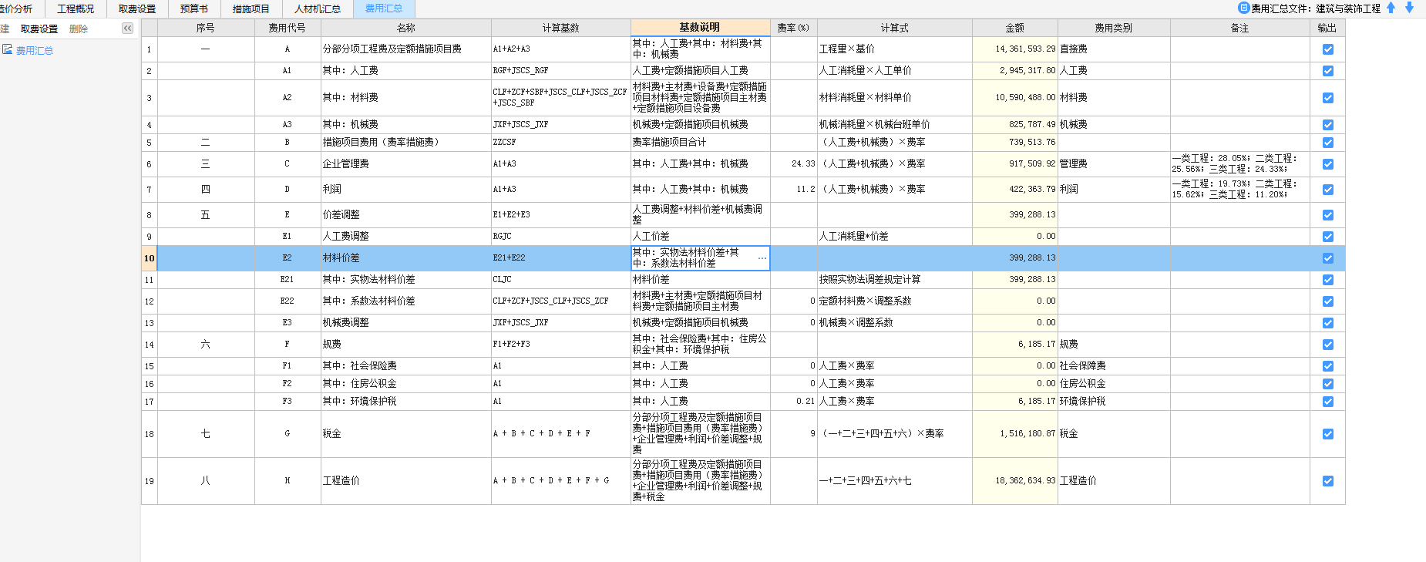The height and width of the screenshot is (562, 1426).
Task: Click the 名称 column header
Action: [x=406, y=28]
